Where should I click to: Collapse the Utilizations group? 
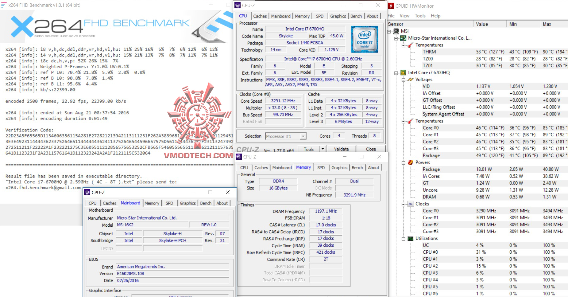pos(403,239)
